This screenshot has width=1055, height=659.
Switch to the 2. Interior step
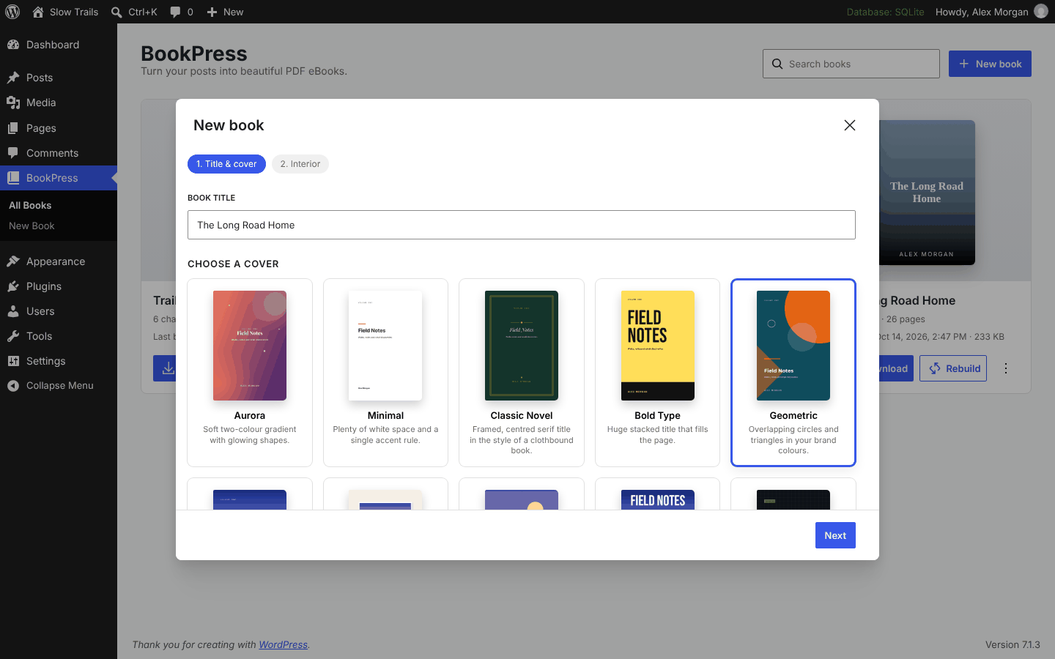(x=300, y=164)
